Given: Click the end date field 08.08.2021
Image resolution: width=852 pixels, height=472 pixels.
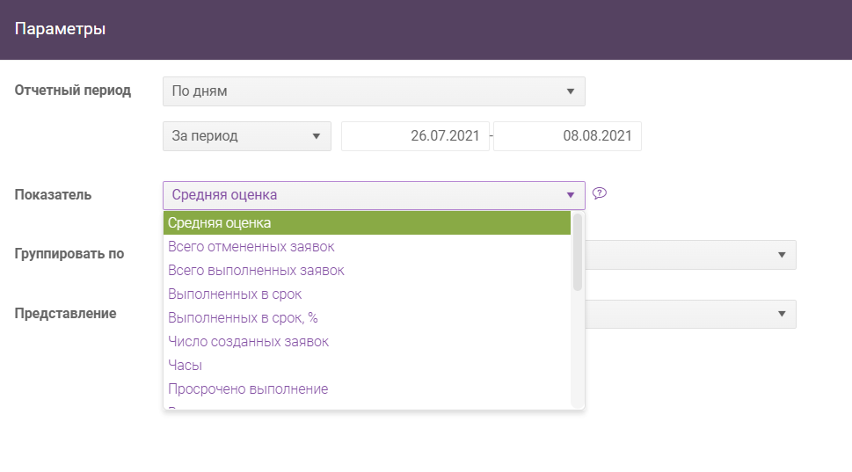Looking at the screenshot, I should click(x=567, y=135).
